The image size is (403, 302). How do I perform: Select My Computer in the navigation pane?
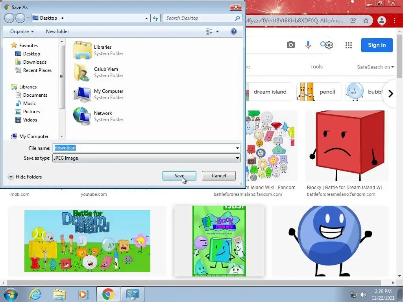30,136
